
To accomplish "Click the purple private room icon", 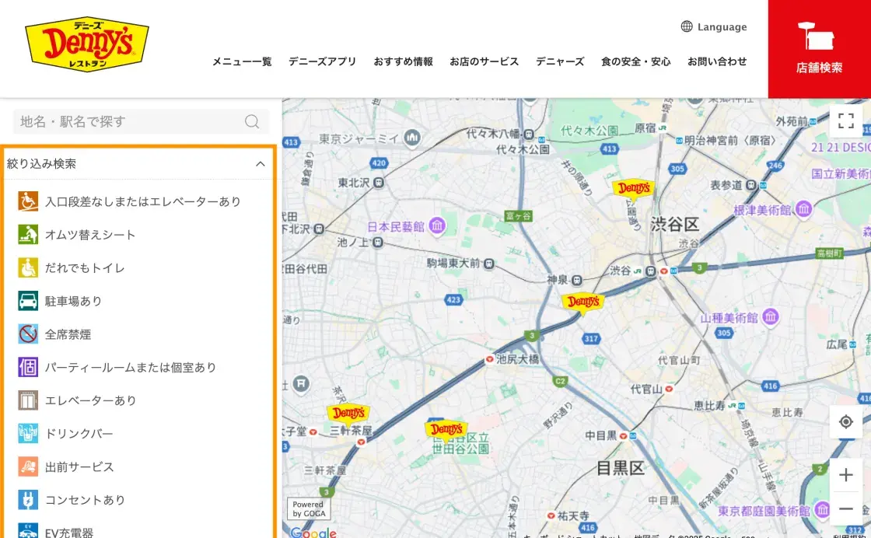I will coord(28,367).
